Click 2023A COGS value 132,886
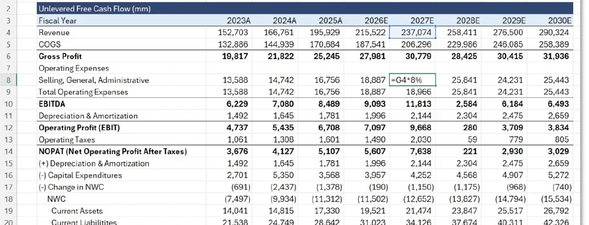This screenshot has height=225, width=589. coord(233,44)
